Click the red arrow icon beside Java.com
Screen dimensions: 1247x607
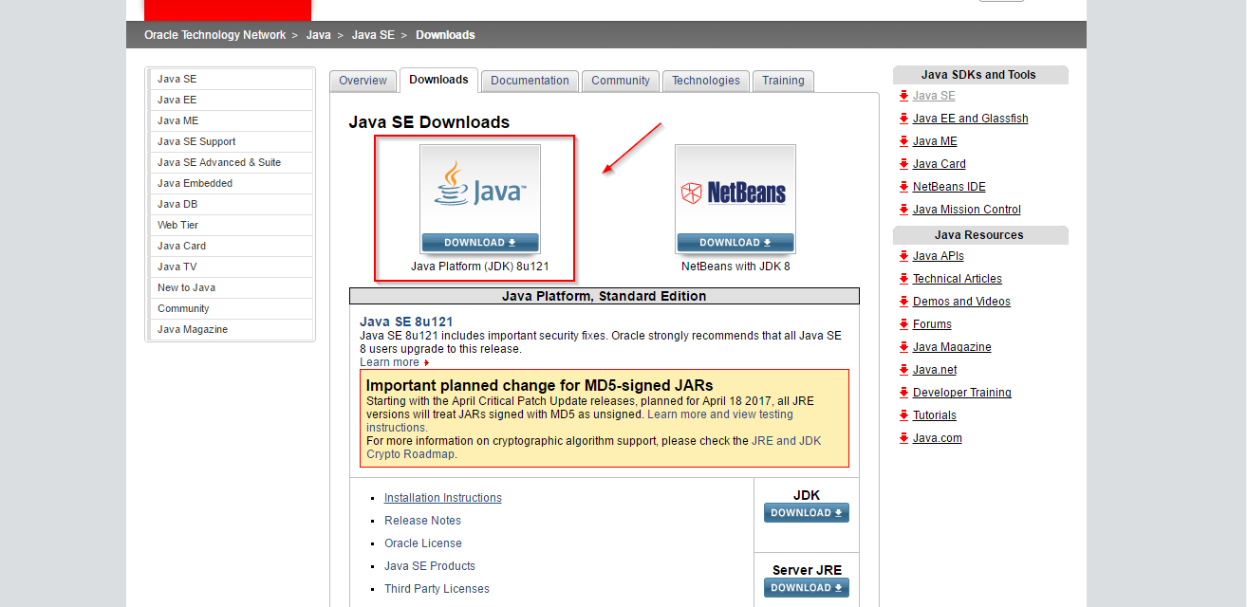[904, 438]
